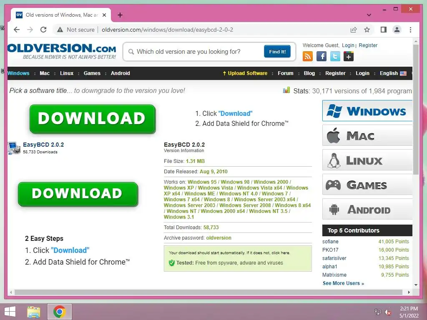The image size is (427, 320).
Task: Click Register in the nav bar
Action: coord(335,73)
